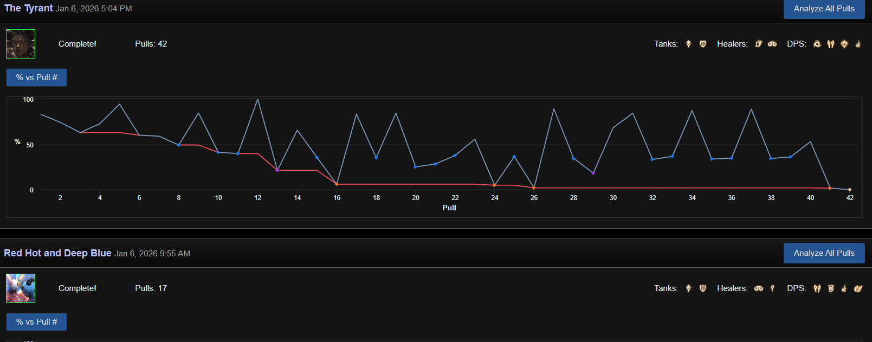Viewport: 872px width, 342px height.
Task: Click the 'Jan 6, 2026 5:04 PM' timestamp
Action: (x=94, y=9)
